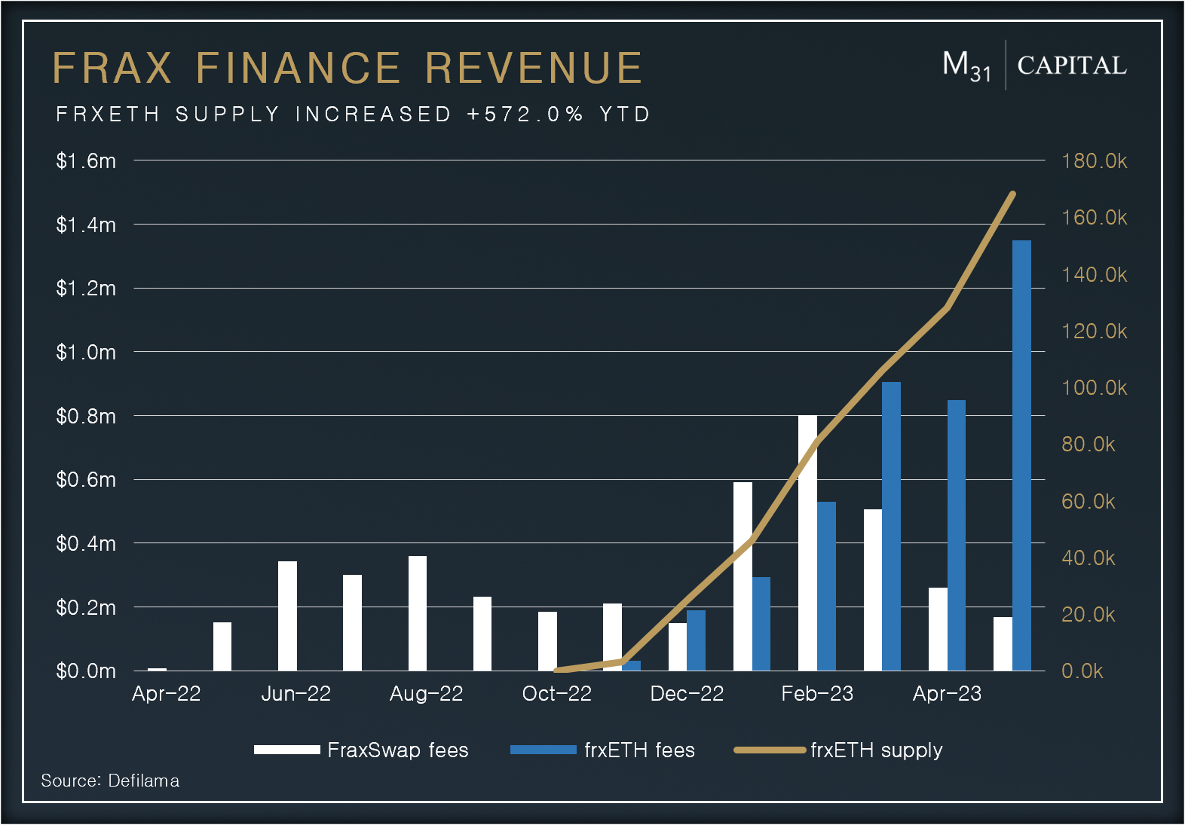Click the CAPITAL logo text
This screenshot has width=1185, height=825.
pyautogui.click(x=1072, y=66)
